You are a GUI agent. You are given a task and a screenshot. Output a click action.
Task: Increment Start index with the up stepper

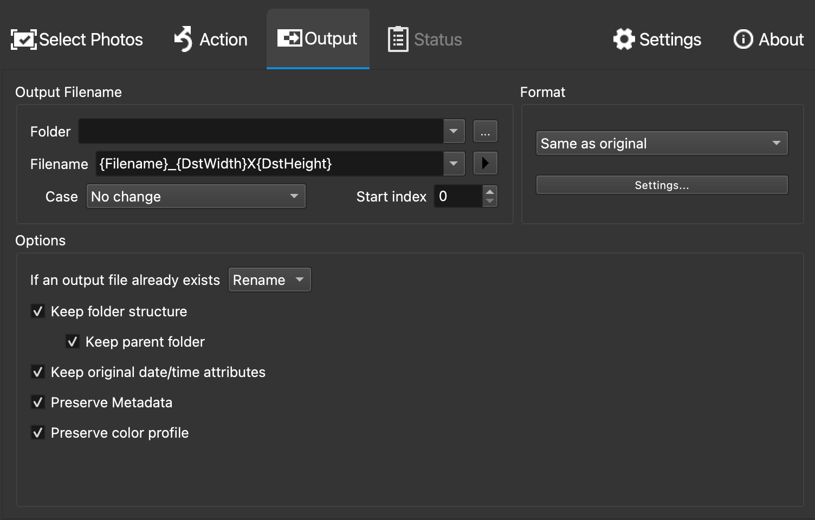click(489, 191)
